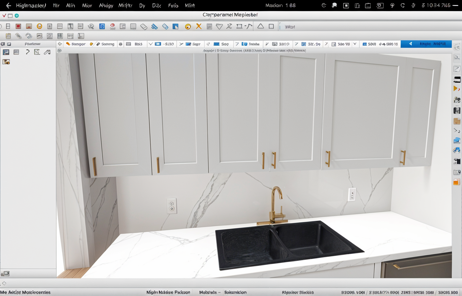The image size is (462, 296).
Task: Click the black bar icon in right sidebar
Action: (x=457, y=79)
